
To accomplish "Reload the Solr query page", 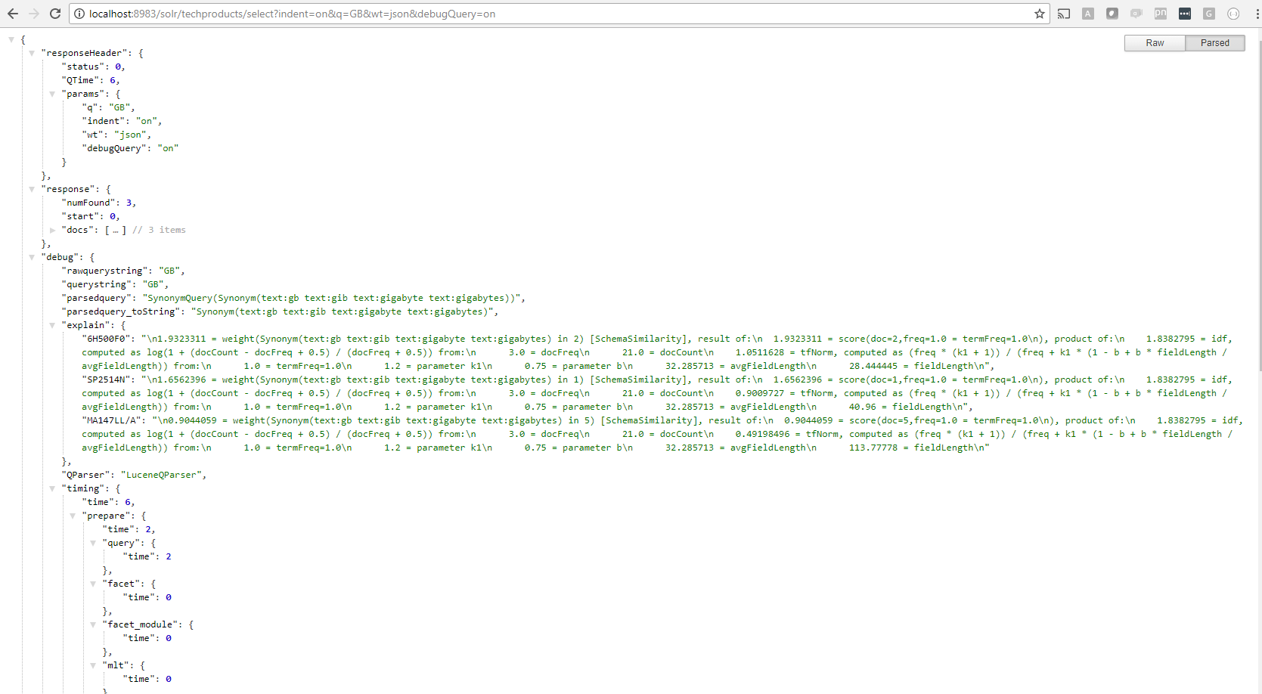I will [x=55, y=14].
